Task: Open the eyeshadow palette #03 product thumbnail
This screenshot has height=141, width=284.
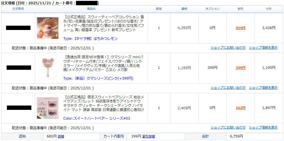Action: [47, 108]
